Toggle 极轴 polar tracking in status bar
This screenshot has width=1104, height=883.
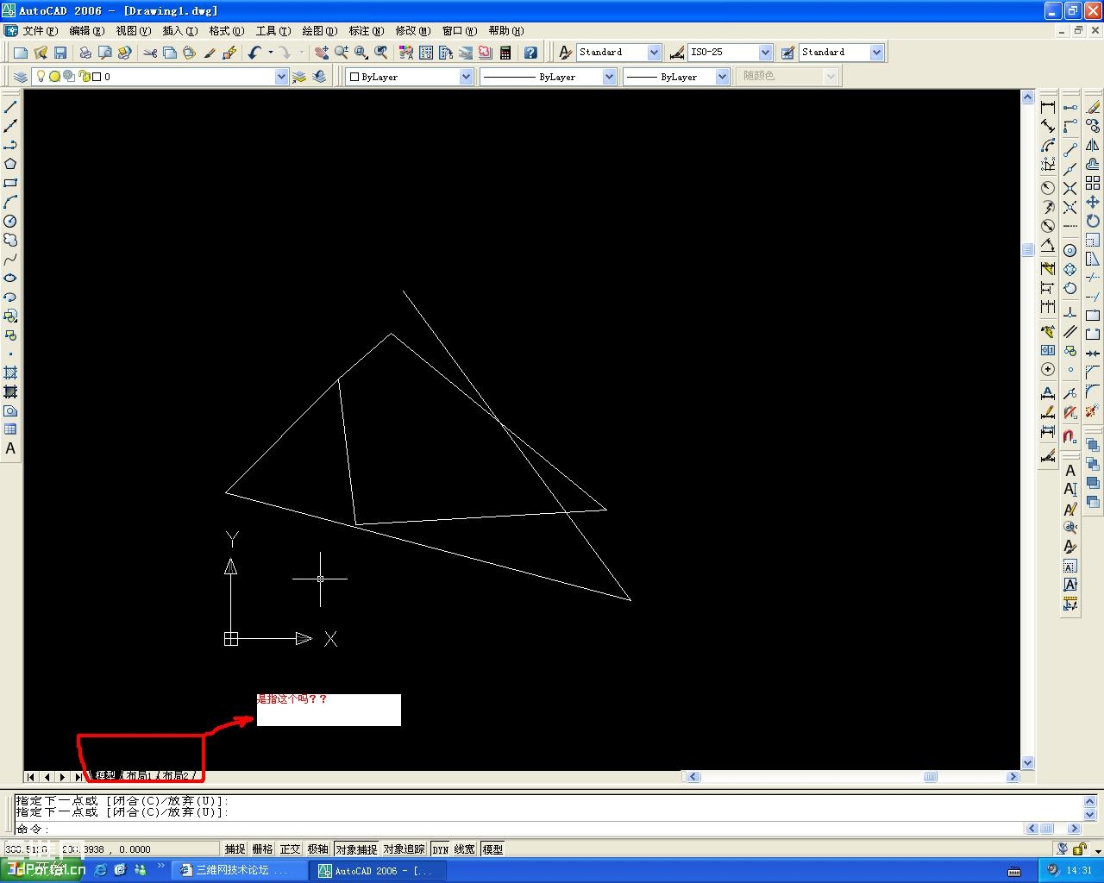tap(317, 849)
